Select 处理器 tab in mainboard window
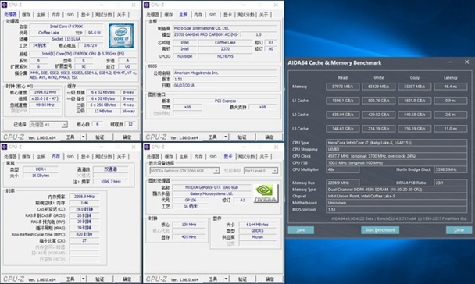Viewport: 475px width, 284px height. [152, 15]
